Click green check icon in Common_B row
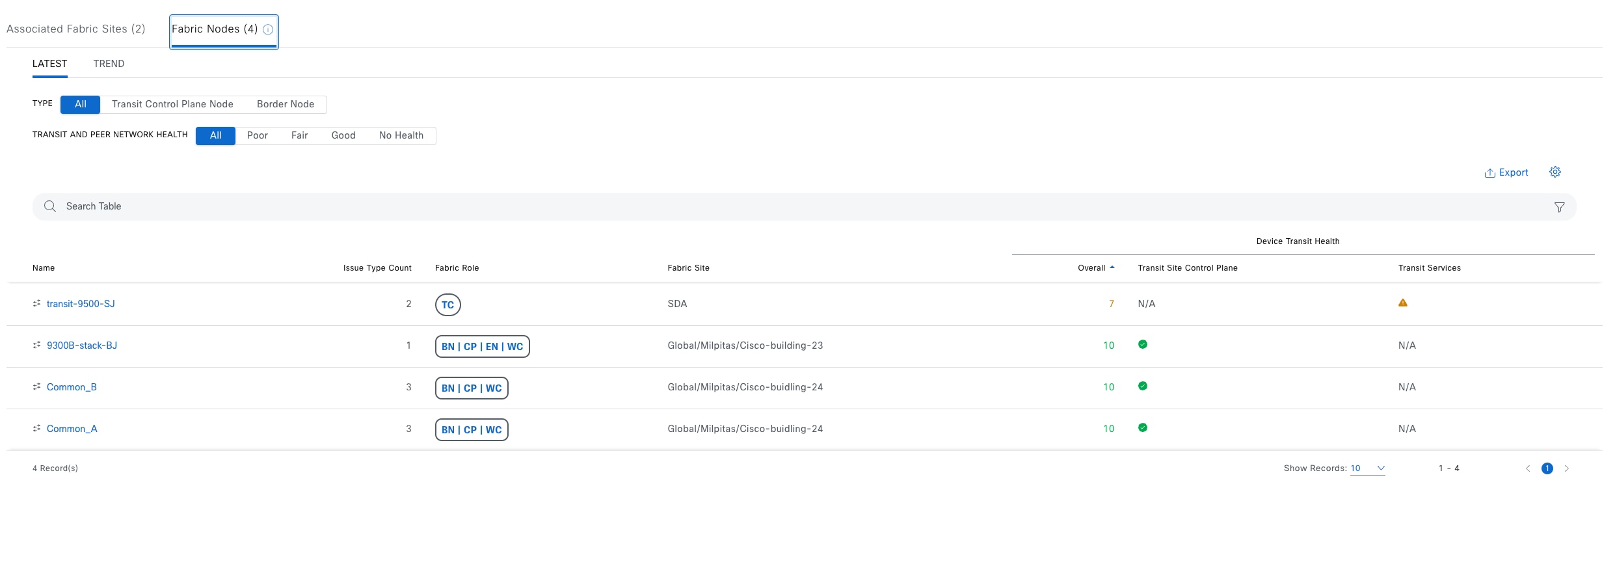1615x581 pixels. [1142, 386]
